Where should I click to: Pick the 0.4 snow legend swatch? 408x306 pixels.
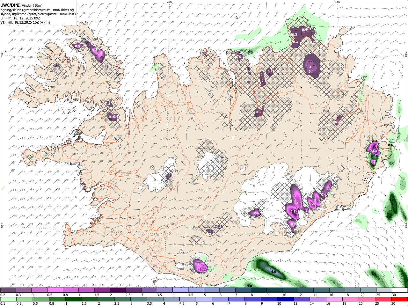point(39,290)
